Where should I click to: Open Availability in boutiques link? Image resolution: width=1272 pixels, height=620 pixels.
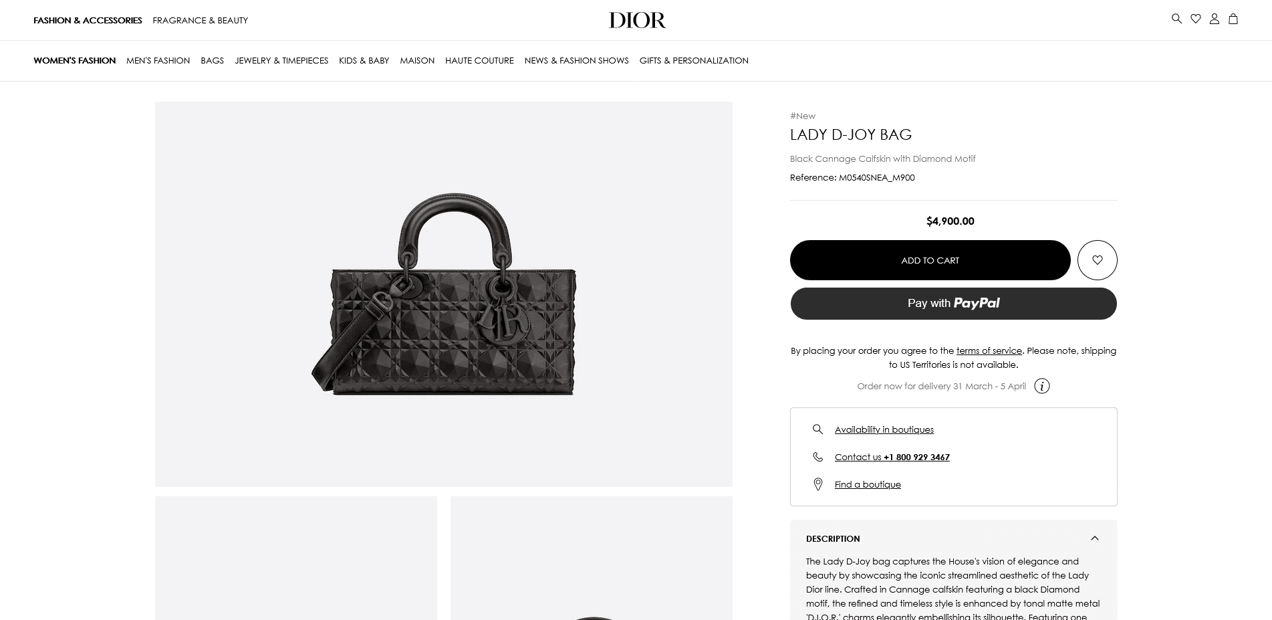884,429
